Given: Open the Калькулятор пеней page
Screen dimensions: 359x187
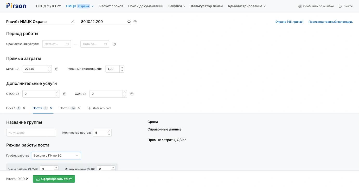Looking at the screenshot, I should pyautogui.click(x=207, y=6).
